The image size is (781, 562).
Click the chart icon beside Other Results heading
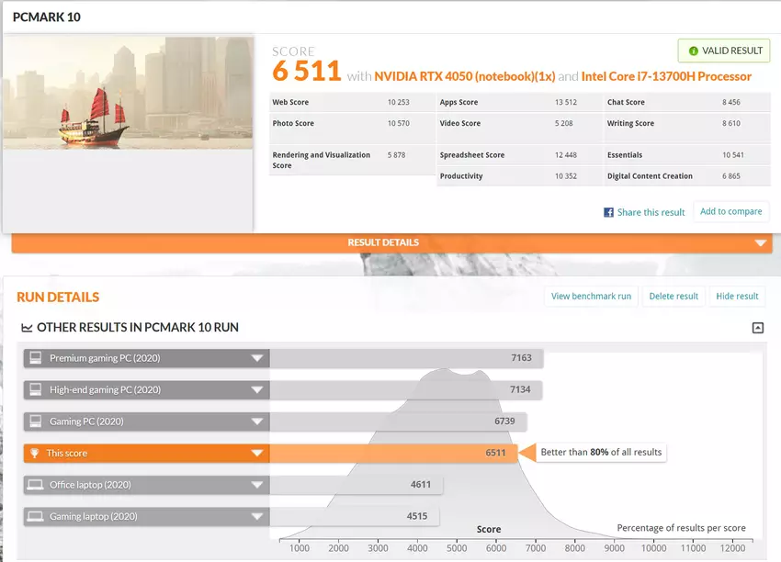coord(27,328)
